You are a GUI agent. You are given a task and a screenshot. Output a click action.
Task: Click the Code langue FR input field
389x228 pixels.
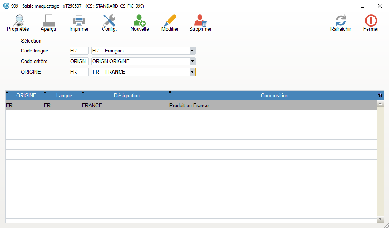point(79,51)
